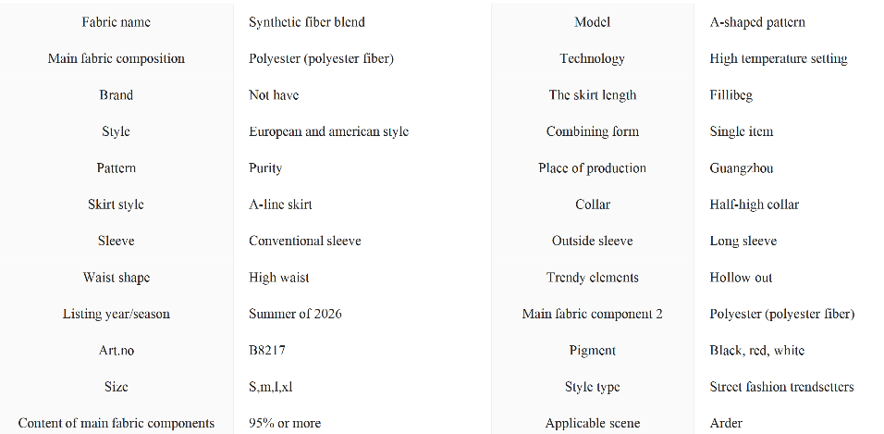Click "High temperature setting" technology value
The image size is (884, 434).
click(x=779, y=58)
